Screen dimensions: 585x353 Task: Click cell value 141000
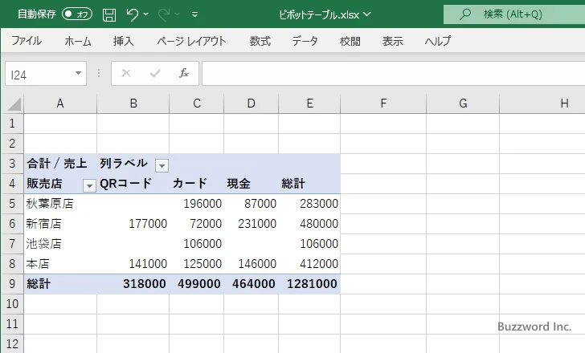pos(133,264)
